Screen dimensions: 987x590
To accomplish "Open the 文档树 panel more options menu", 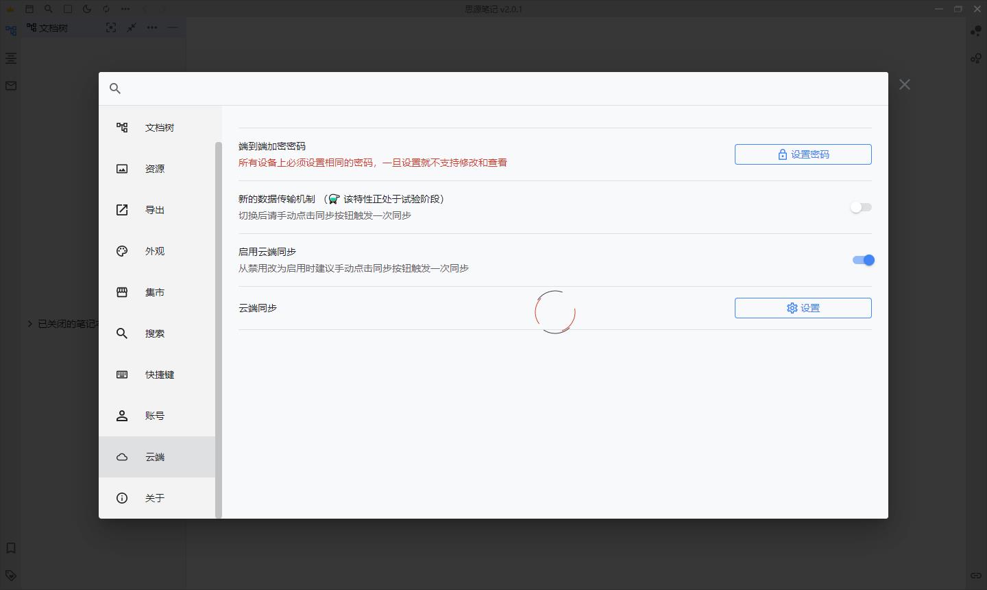I will click(151, 28).
